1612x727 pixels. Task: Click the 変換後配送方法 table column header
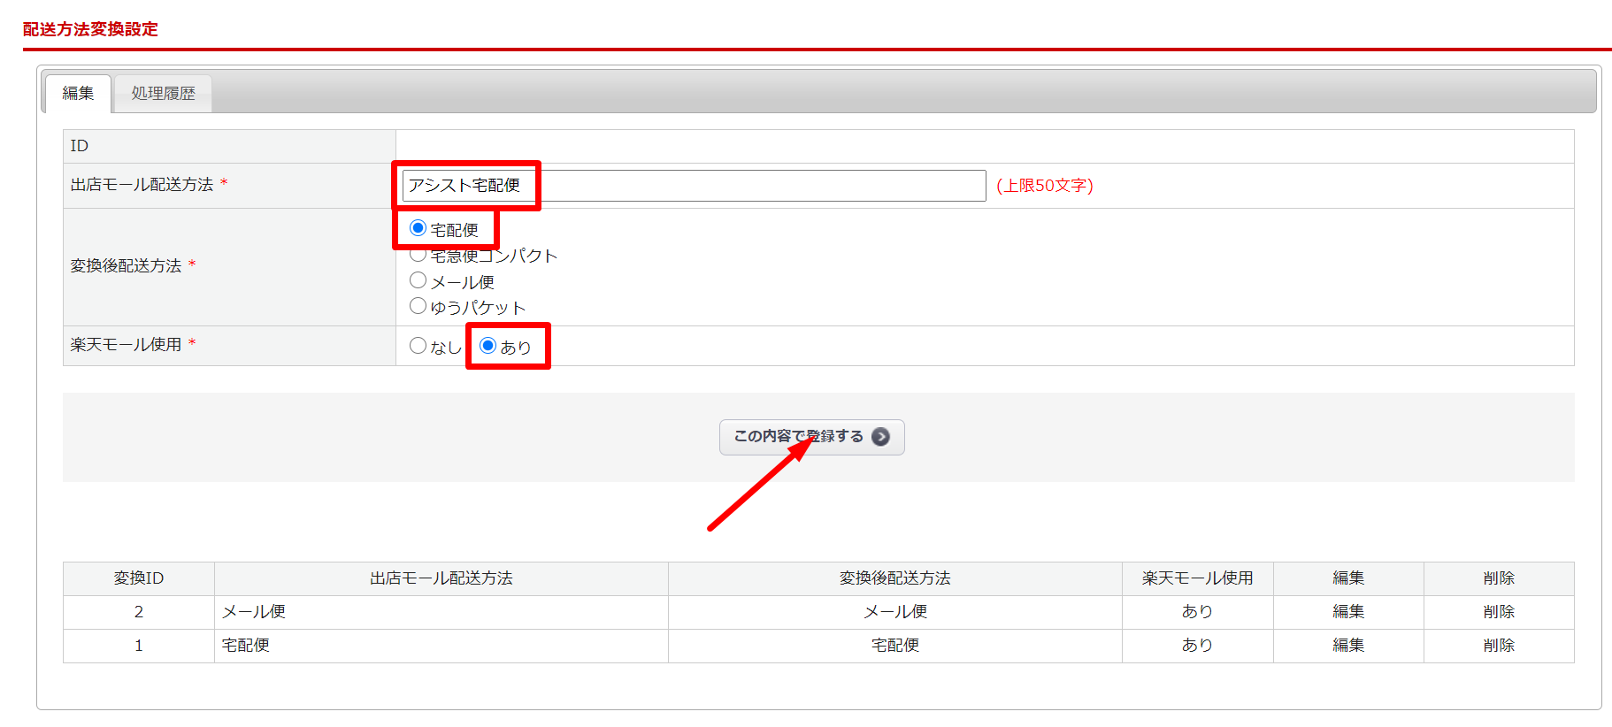895,578
